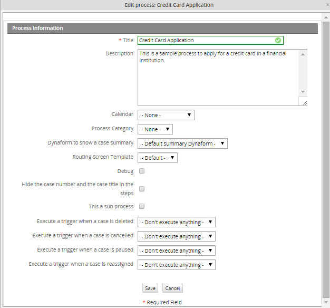Click the Save button
This screenshot has width=330, height=308.
point(150,288)
